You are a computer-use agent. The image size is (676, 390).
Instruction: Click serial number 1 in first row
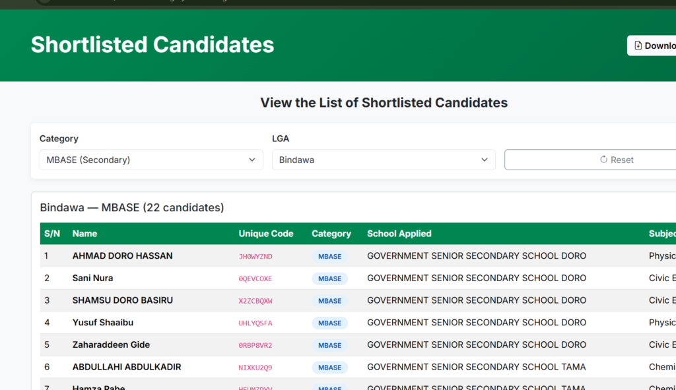(x=46, y=256)
